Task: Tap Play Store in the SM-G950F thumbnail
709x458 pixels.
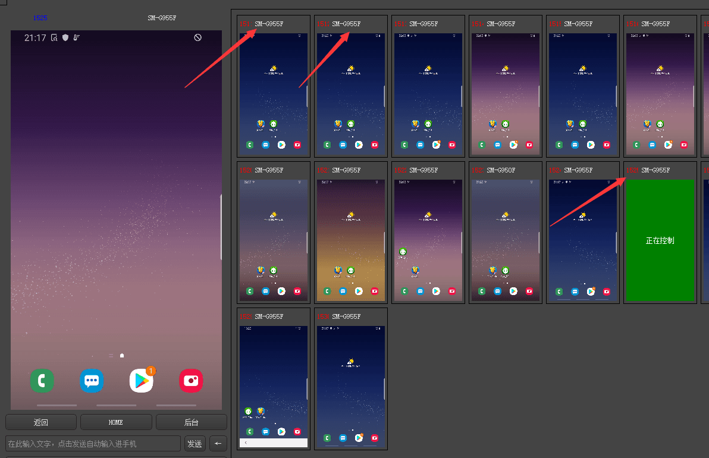Action: click(x=513, y=291)
